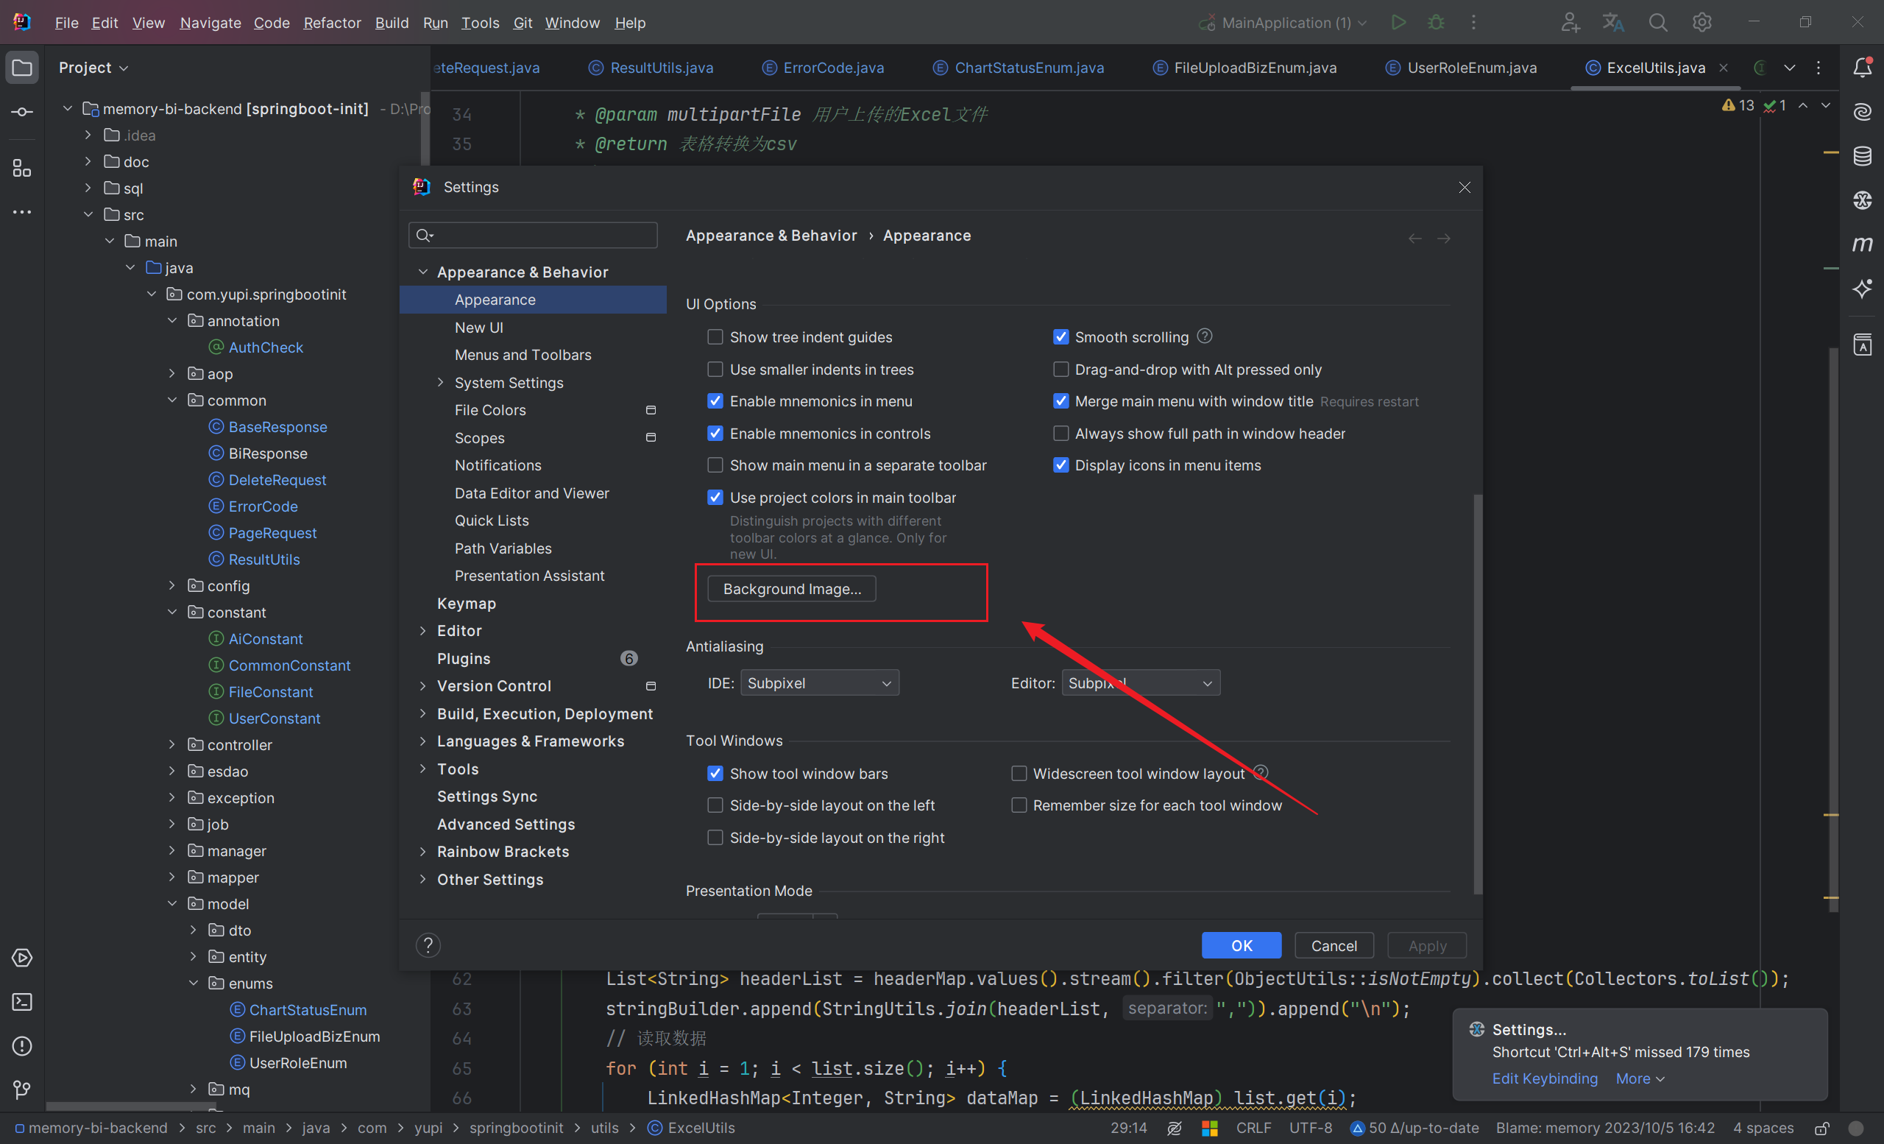Viewport: 1884px width, 1144px height.
Task: Click the Settings gear icon in toolbar
Action: tap(1701, 21)
